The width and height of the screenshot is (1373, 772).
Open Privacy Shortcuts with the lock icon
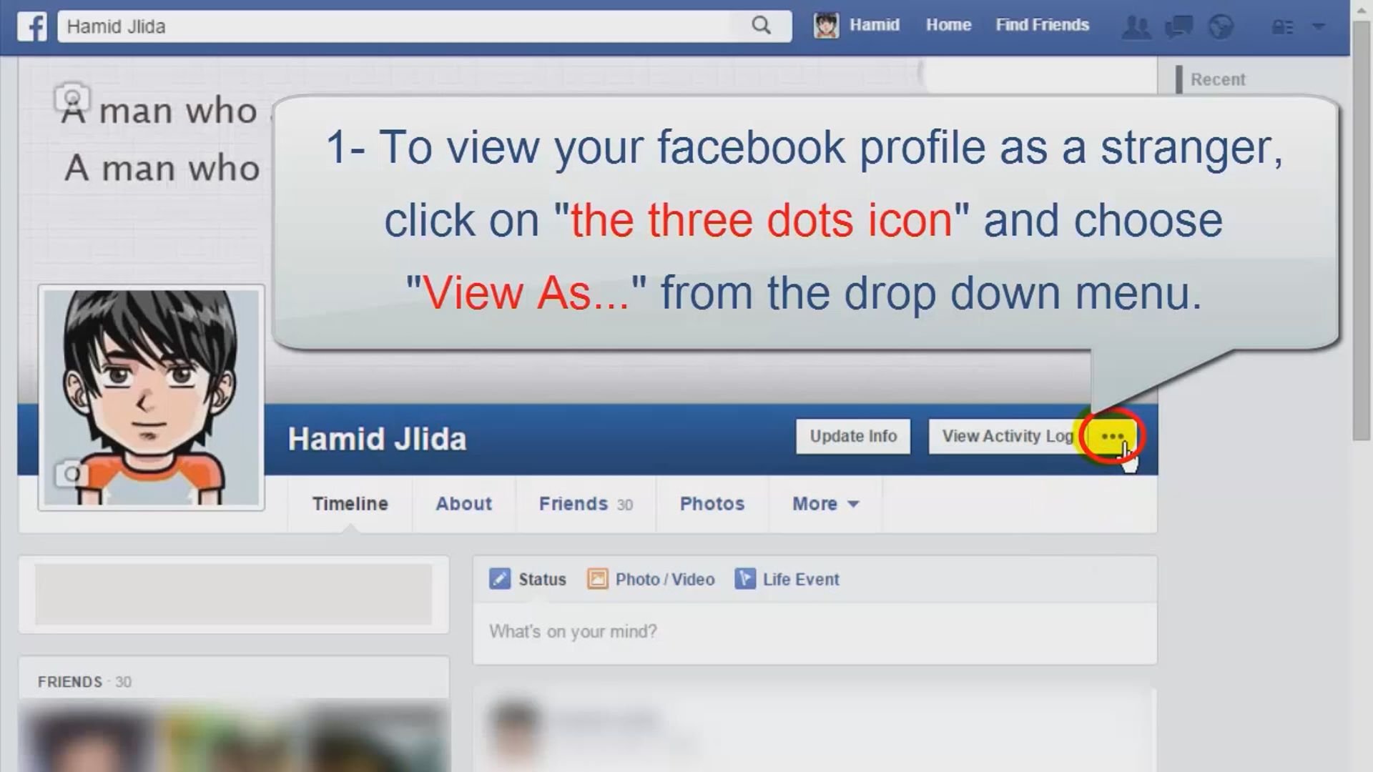point(1282,26)
